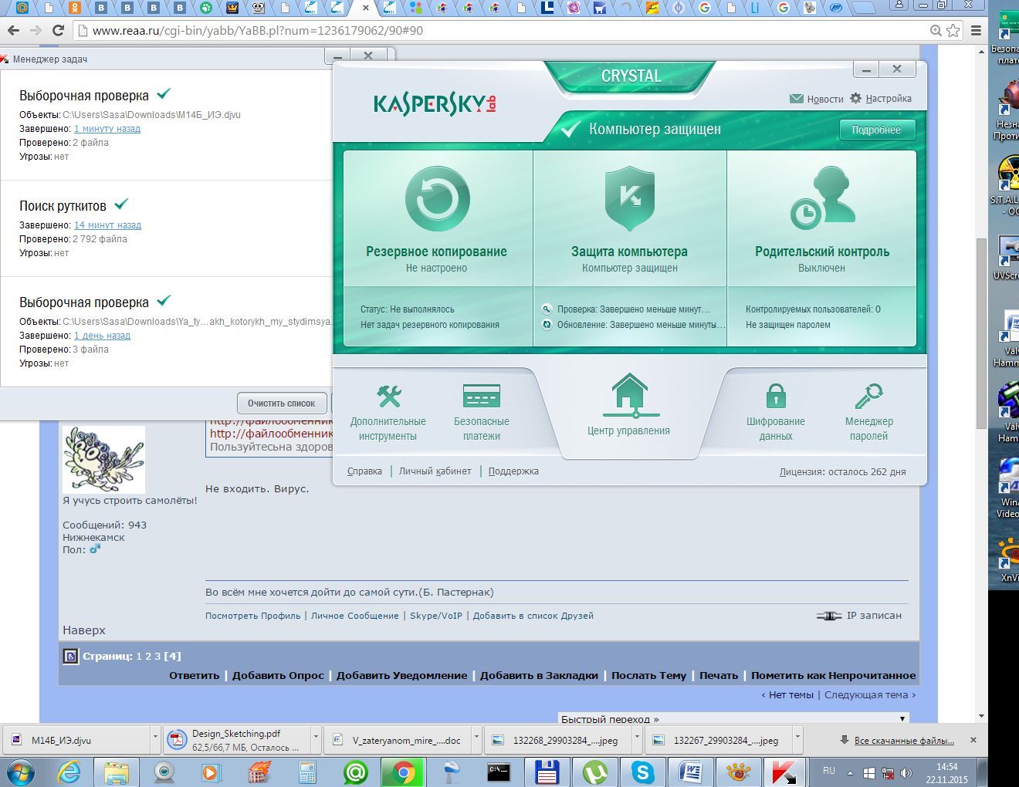Open the Менеджер паролей key icon
Image resolution: width=1019 pixels, height=787 pixels.
click(869, 396)
